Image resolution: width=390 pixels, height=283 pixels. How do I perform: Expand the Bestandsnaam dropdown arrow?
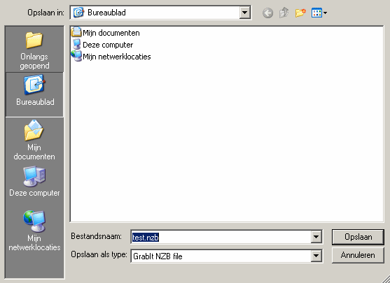point(316,237)
